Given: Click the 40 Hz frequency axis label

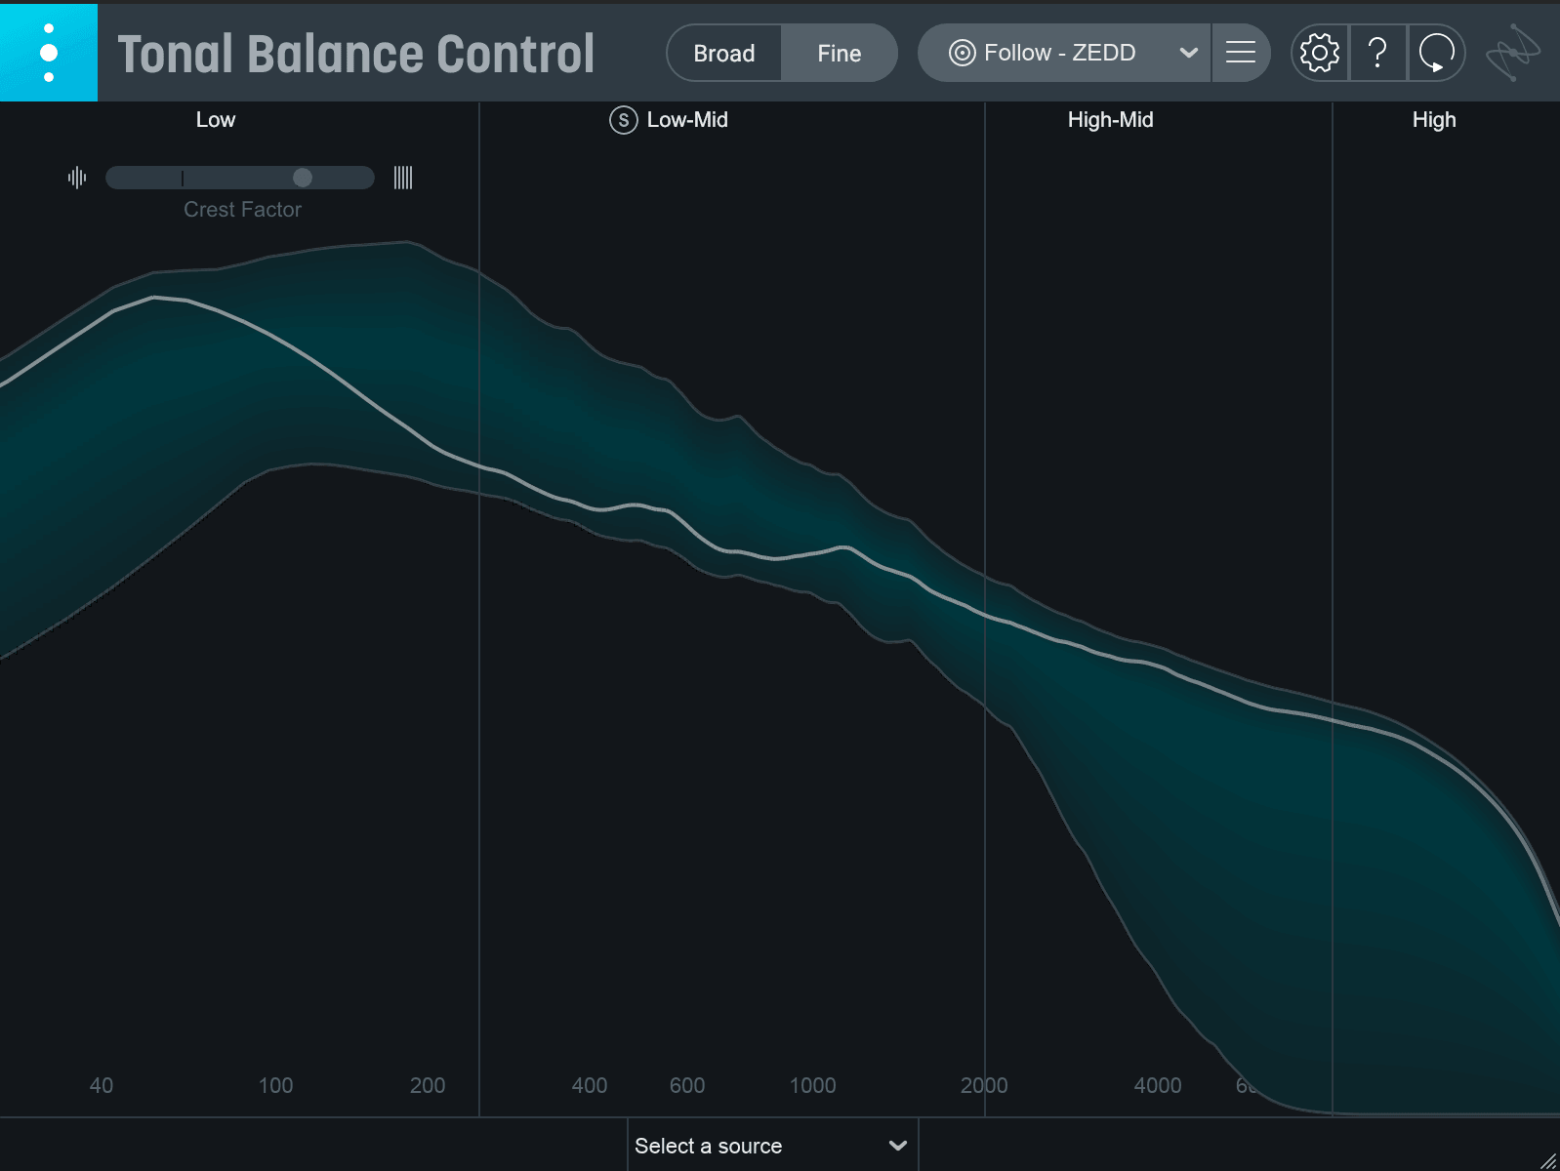Looking at the screenshot, I should tap(102, 1085).
